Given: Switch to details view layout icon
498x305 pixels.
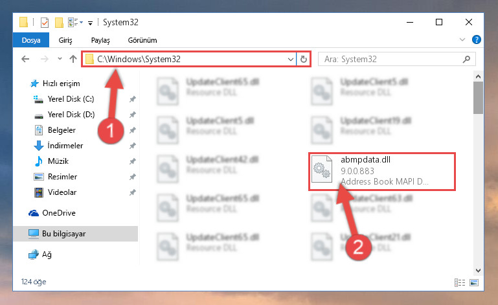Looking at the screenshot, I should pos(460,282).
